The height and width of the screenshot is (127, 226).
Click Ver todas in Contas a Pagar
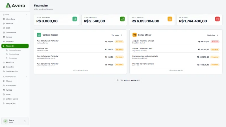(212, 35)
